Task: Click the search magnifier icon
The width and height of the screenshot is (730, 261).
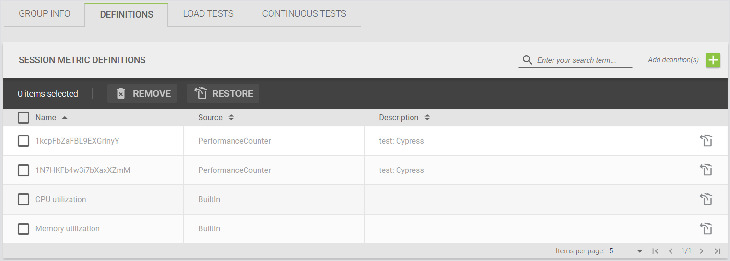Action: [x=527, y=60]
